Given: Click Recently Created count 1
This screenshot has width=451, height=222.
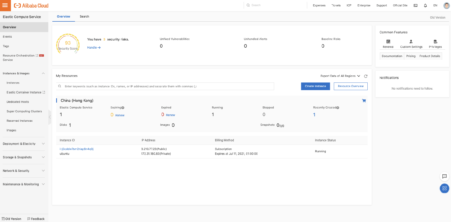Looking at the screenshot, I should 314,115.
